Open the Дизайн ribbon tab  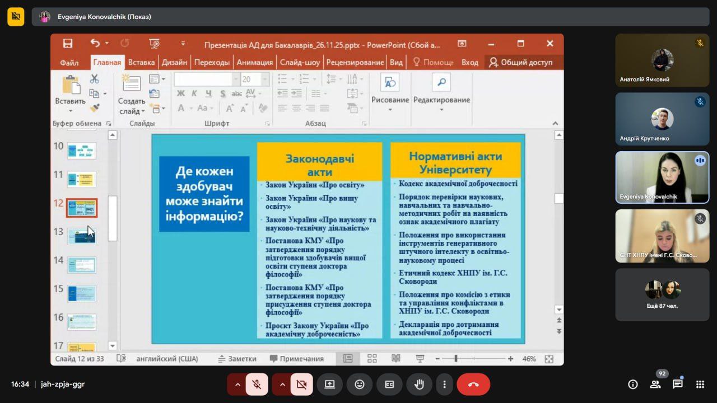[174, 62]
